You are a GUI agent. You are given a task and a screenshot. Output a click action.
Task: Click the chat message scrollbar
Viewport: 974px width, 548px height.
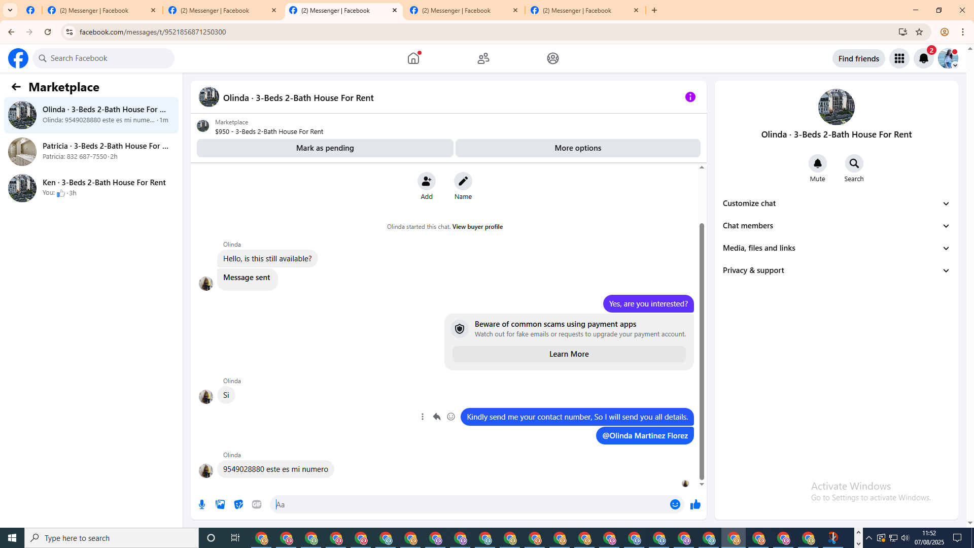pos(702,350)
